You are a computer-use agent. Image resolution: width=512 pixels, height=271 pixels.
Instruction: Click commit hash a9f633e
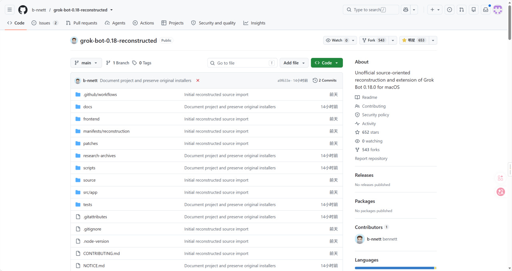click(x=284, y=81)
